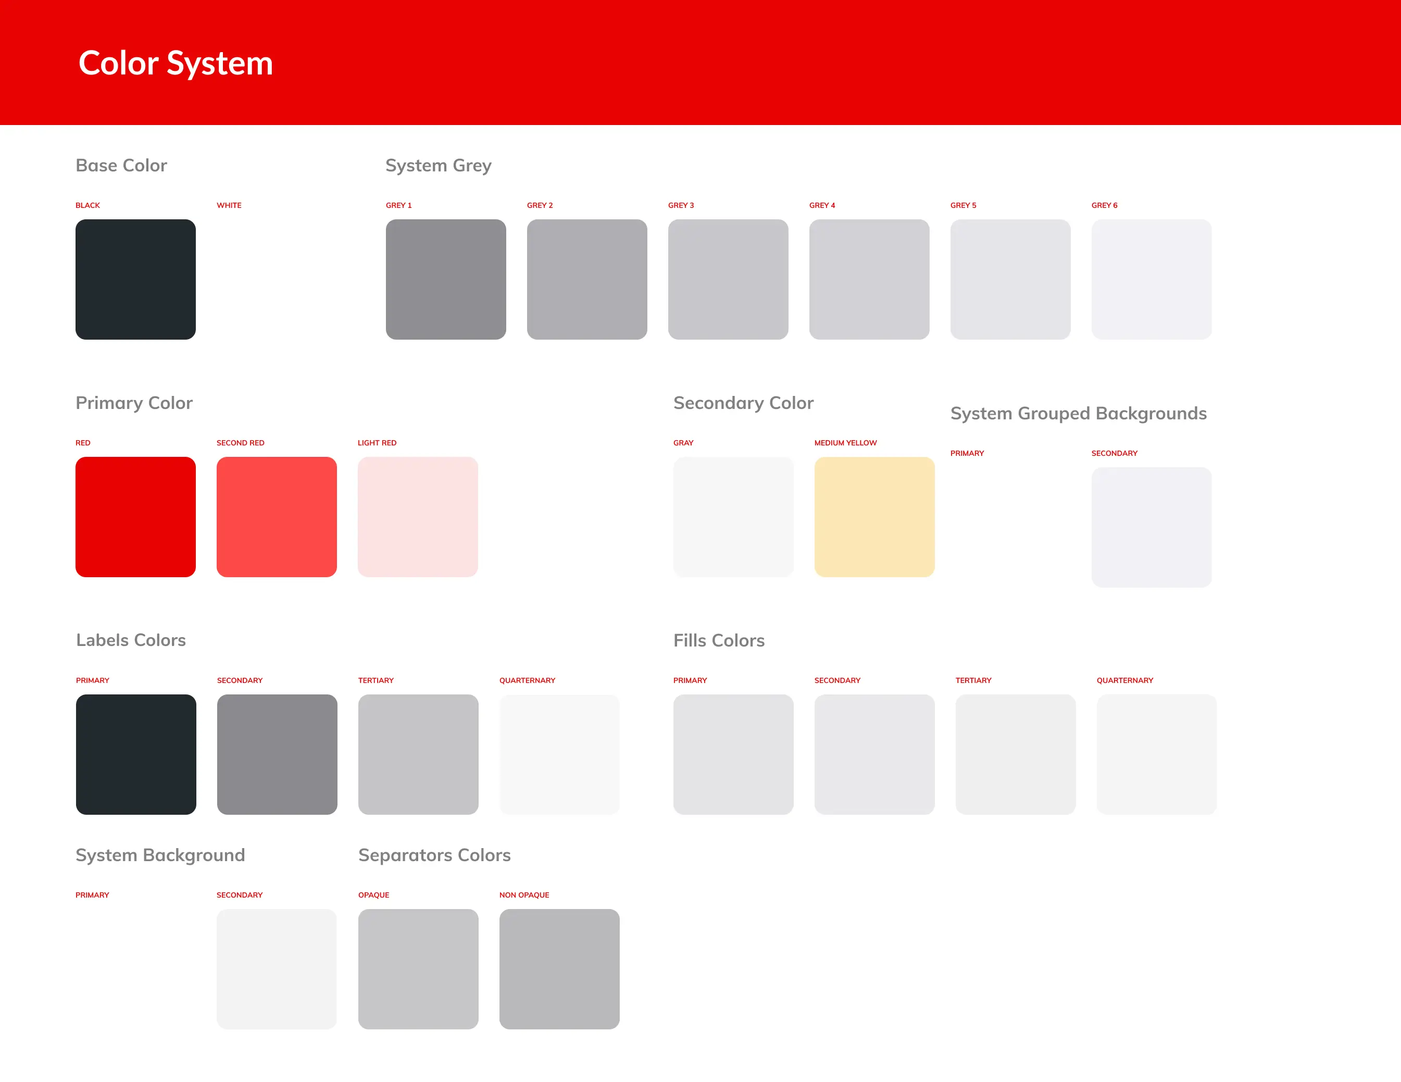Click the Medium Yellow swatch
This screenshot has width=1401, height=1082.
pos(874,517)
